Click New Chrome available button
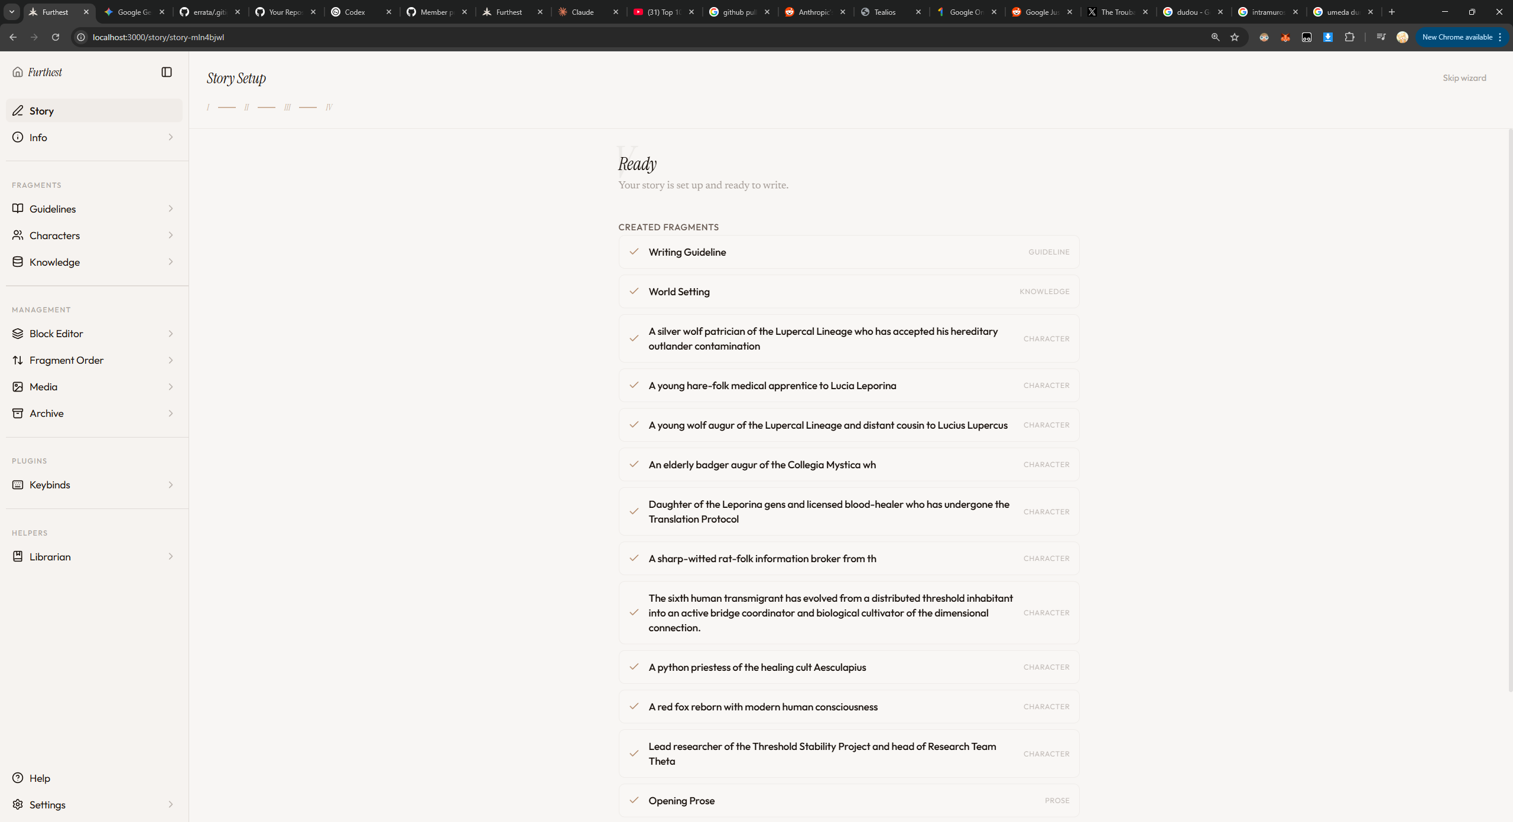The height and width of the screenshot is (822, 1513). point(1457,37)
